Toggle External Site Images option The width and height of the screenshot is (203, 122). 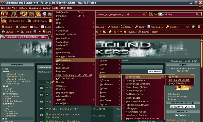point(180,80)
